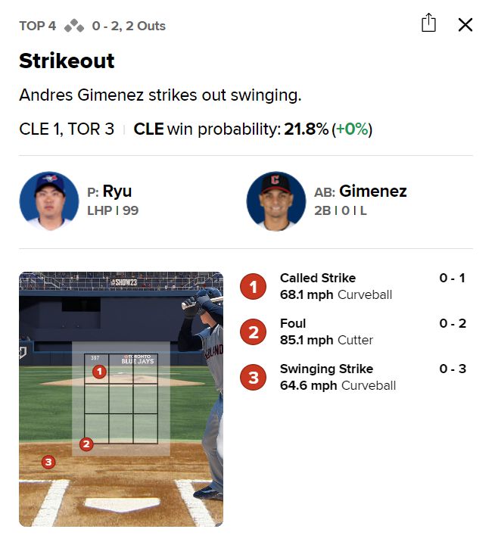Click pitch 1 marker in strike zone
Screen dimensions: 495x551
[98, 372]
